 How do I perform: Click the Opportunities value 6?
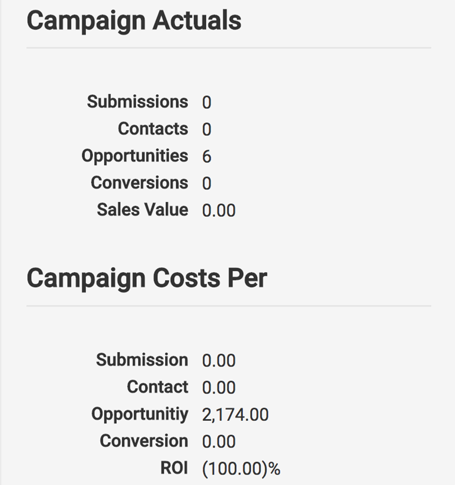[x=207, y=156]
